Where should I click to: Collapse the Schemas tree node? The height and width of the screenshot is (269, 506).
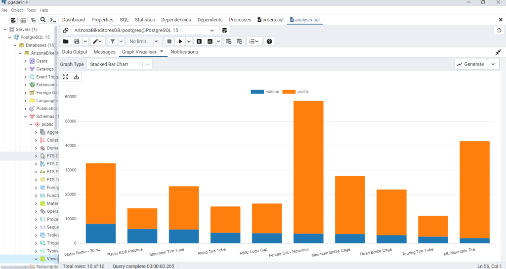(26, 116)
